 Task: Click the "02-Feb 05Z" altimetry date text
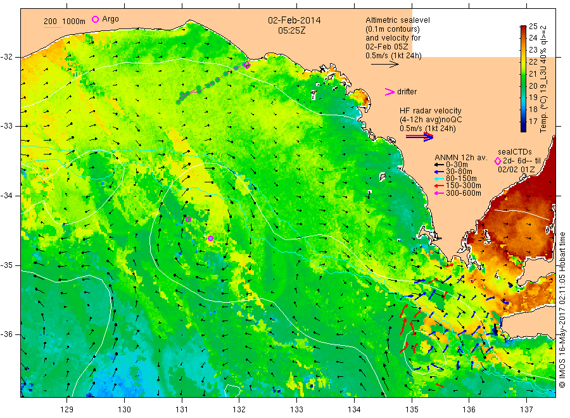387,47
